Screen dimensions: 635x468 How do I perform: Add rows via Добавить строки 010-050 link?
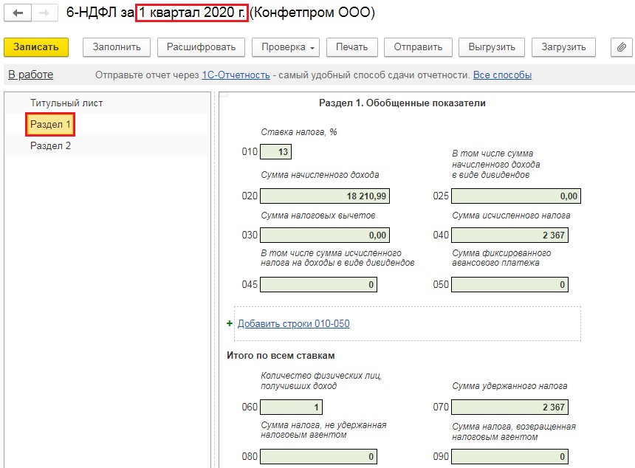(x=294, y=323)
